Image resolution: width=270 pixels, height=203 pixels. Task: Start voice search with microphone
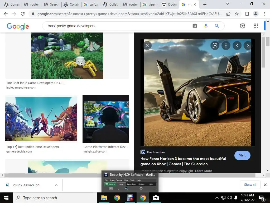tap(206, 26)
